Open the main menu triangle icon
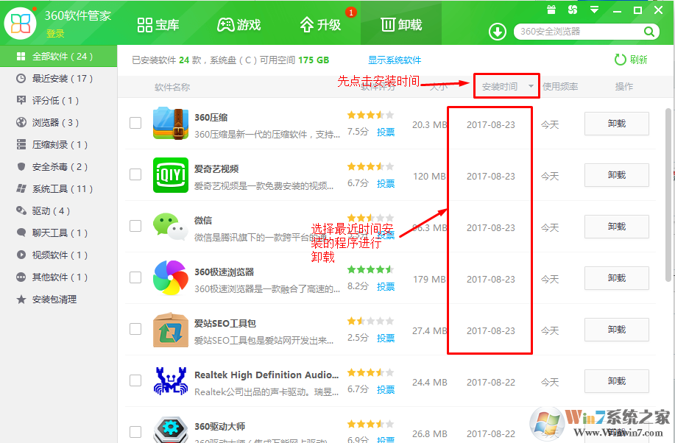 (x=594, y=10)
